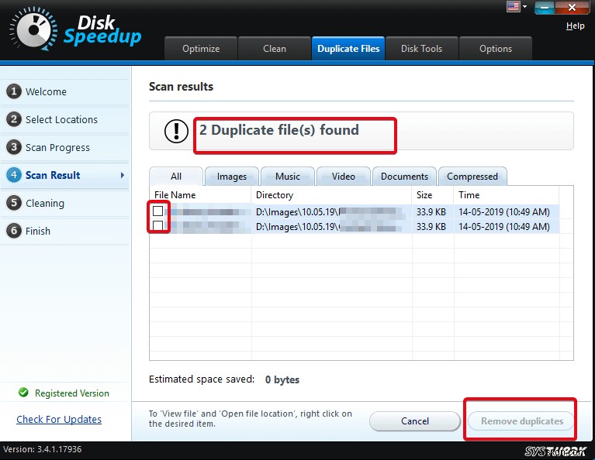This screenshot has height=460, width=595.
Task: Click the Version: 3.4.1.17936 status text
Action: (42, 449)
